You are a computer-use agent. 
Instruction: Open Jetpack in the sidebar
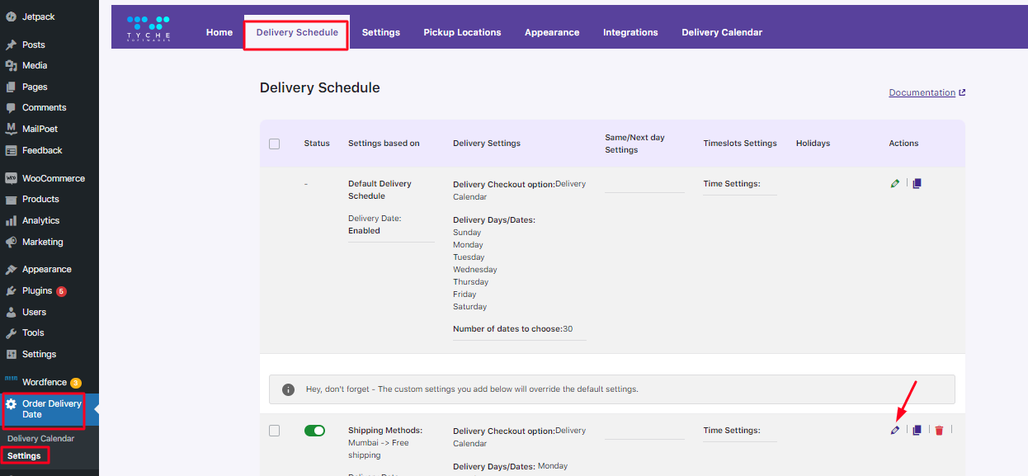click(38, 16)
